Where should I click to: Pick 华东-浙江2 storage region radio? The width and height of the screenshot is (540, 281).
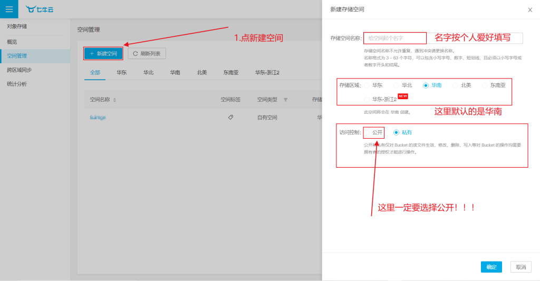367,99
